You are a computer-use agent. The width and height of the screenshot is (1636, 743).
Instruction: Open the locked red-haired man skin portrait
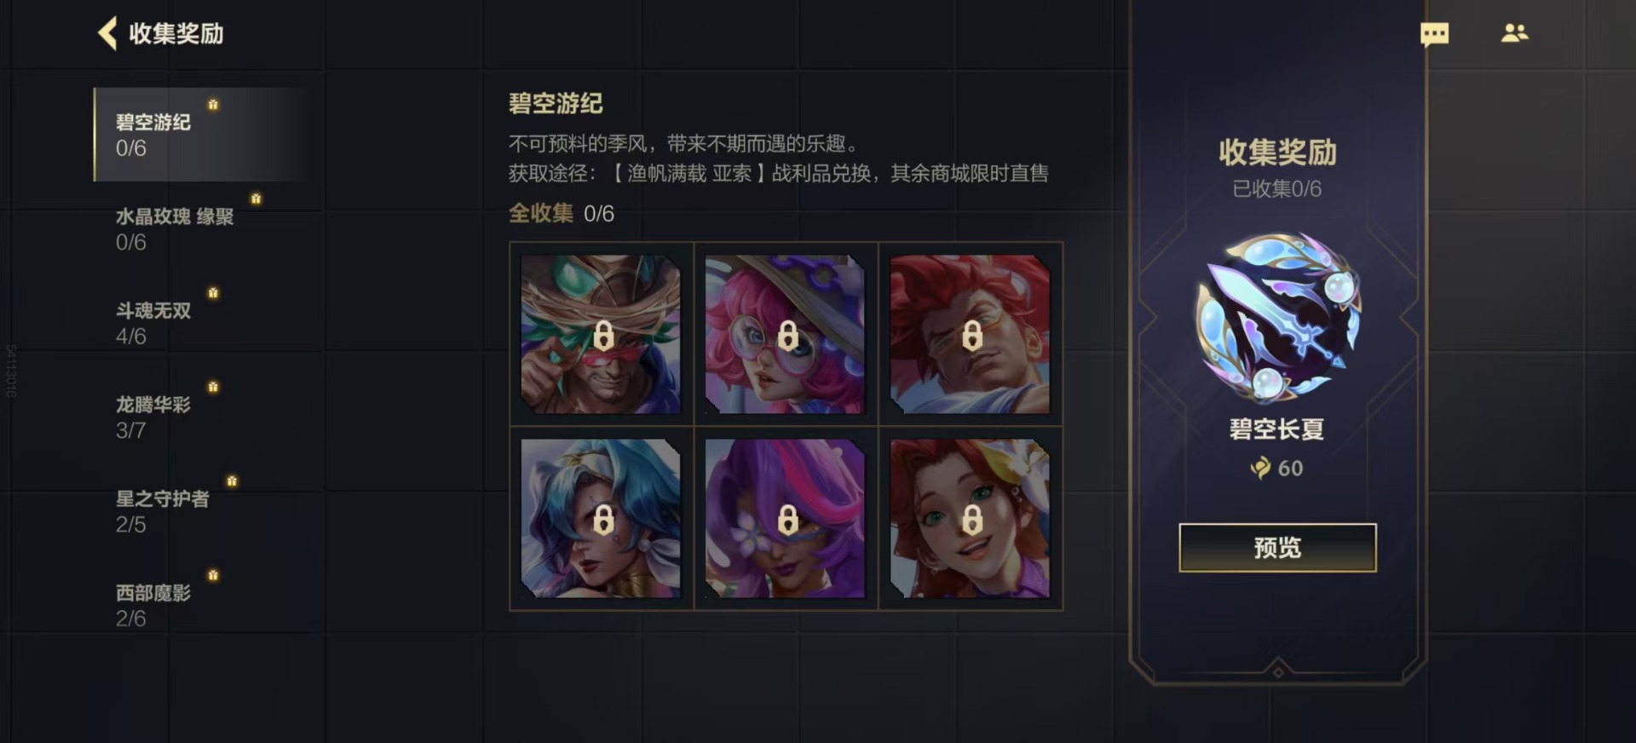click(970, 334)
